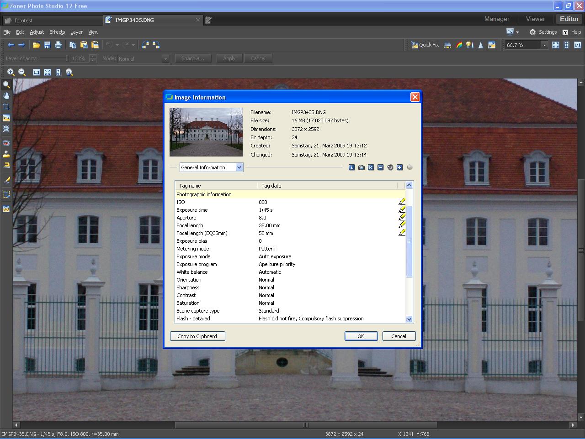Switch to the Manager mode tab
Viewport: 585px width, 439px height.
coord(496,19)
